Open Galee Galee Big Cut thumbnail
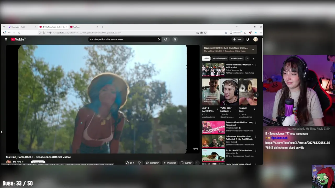Image resolution: width=335 pixels, height=188 pixels. pyautogui.click(x=213, y=141)
